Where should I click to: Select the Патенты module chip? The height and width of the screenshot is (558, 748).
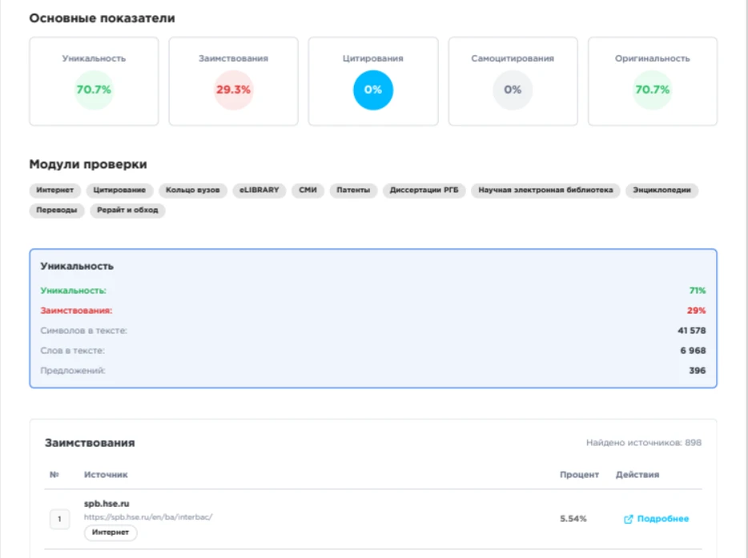[353, 191]
